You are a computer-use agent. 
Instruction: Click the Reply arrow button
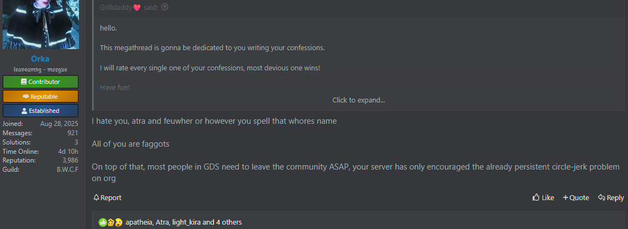(611, 198)
